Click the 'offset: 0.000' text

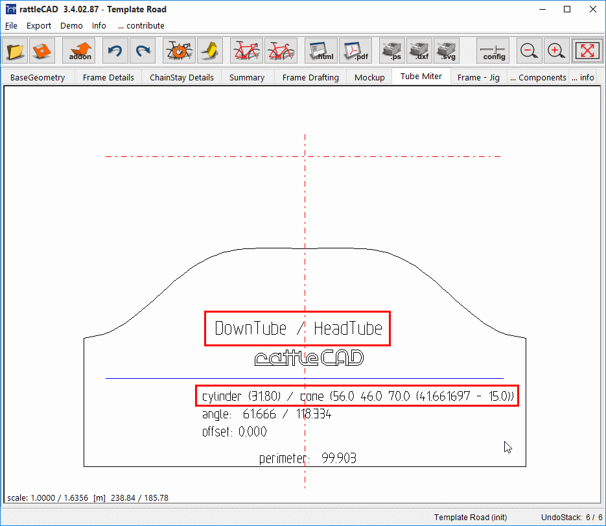click(234, 431)
